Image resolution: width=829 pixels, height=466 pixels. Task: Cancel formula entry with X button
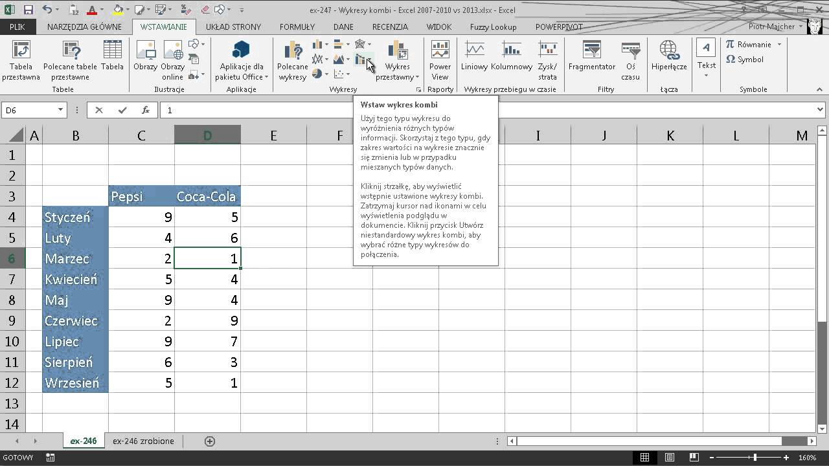98,110
